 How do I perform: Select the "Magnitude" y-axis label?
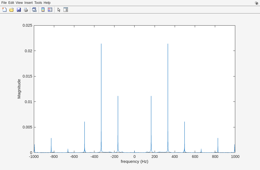point(19,89)
